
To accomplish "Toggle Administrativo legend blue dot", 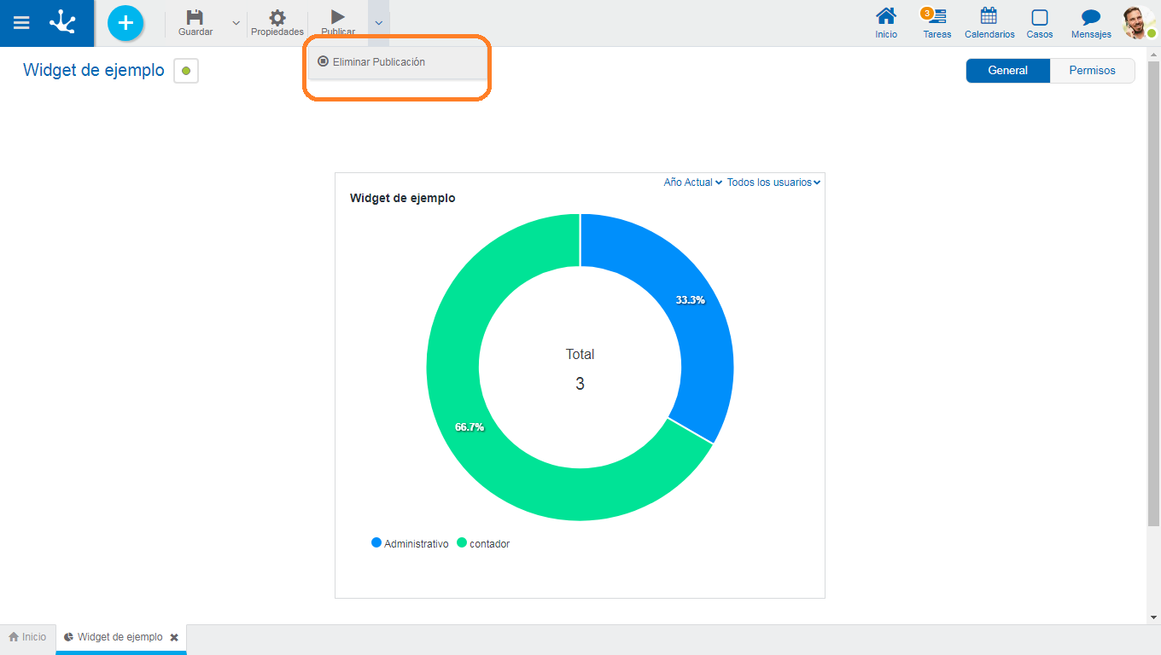I will pos(376,542).
